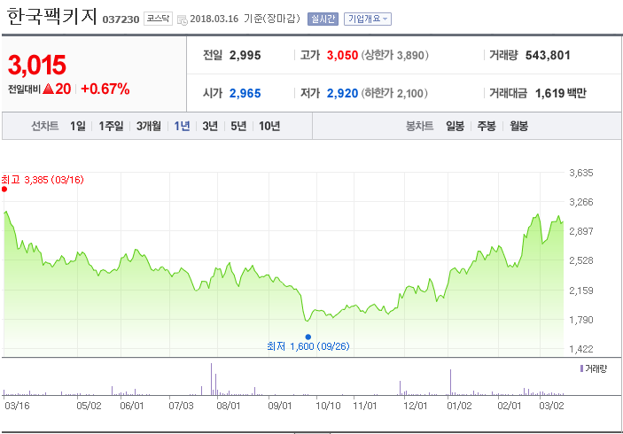Click the 거래량 legend in volume chart

pos(594,368)
